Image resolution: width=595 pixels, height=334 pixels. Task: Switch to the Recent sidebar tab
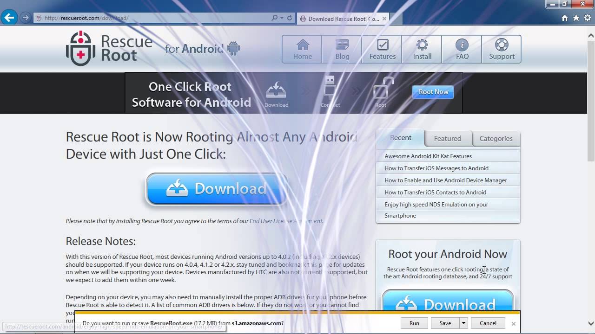(400, 138)
